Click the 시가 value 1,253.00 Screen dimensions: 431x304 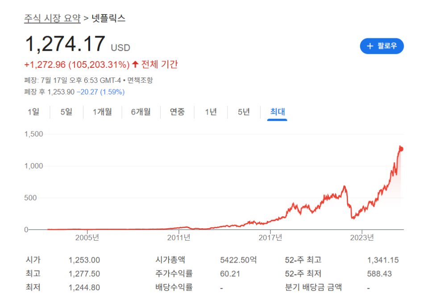[x=84, y=260]
